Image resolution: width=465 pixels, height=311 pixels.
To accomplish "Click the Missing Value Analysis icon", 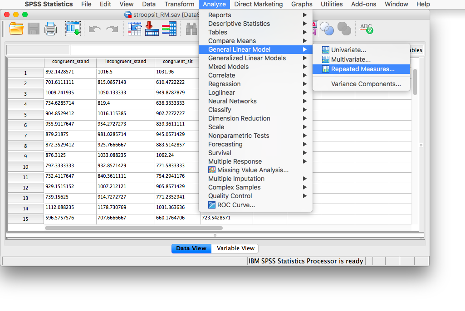I will point(212,170).
